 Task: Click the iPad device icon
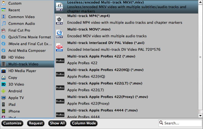coord(3,104)
